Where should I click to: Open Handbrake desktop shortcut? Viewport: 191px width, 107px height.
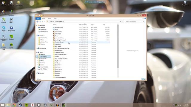pyautogui.click(x=4, y=3)
